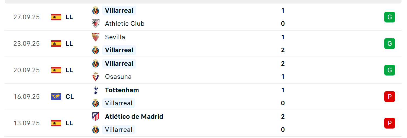Click red P badge for Tottenham match
407x138 pixels.
(389, 97)
